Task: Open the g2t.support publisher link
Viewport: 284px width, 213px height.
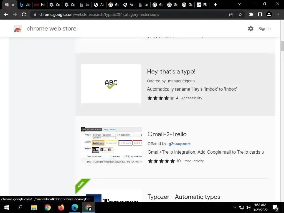Action: (x=179, y=144)
